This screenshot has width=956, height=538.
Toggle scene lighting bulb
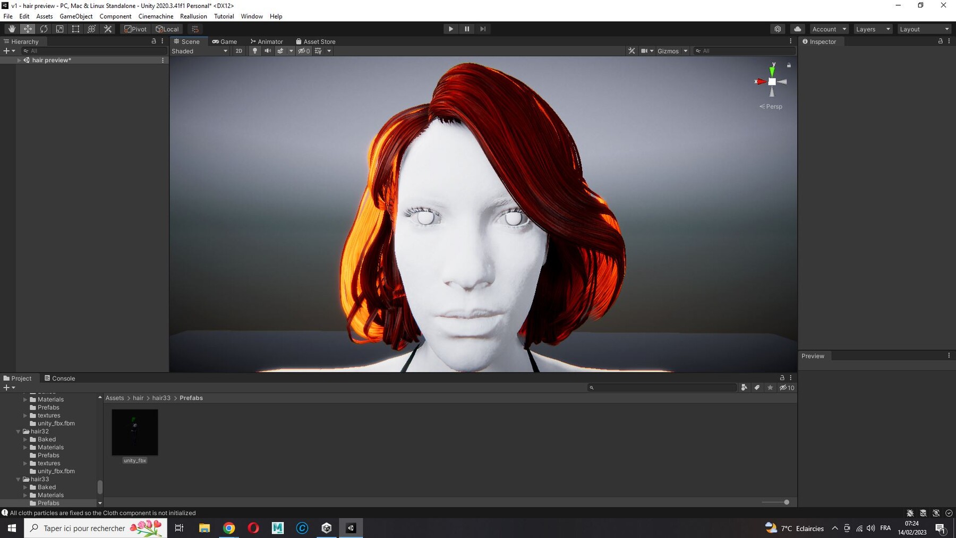coord(255,51)
